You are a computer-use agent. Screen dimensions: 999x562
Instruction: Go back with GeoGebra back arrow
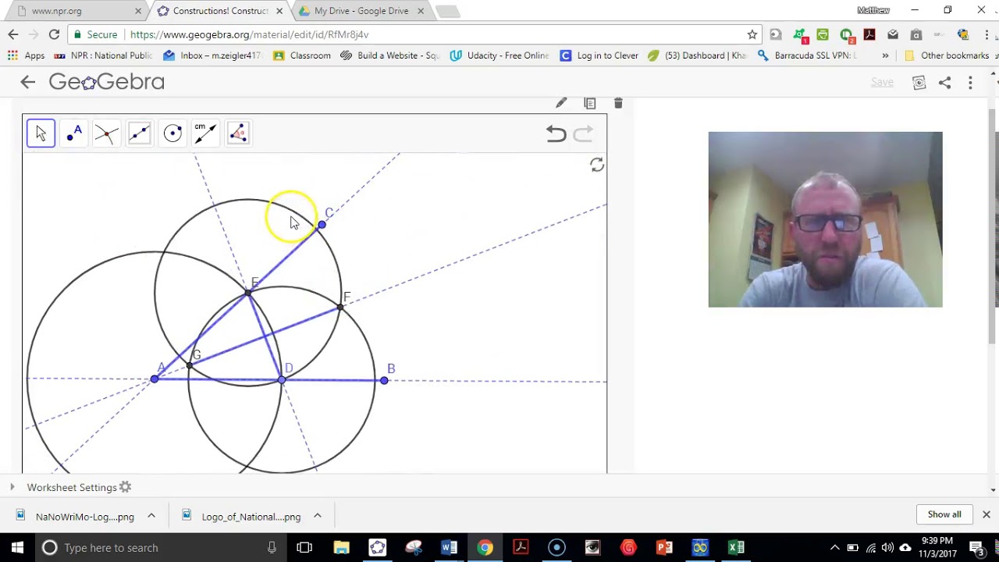click(x=27, y=82)
